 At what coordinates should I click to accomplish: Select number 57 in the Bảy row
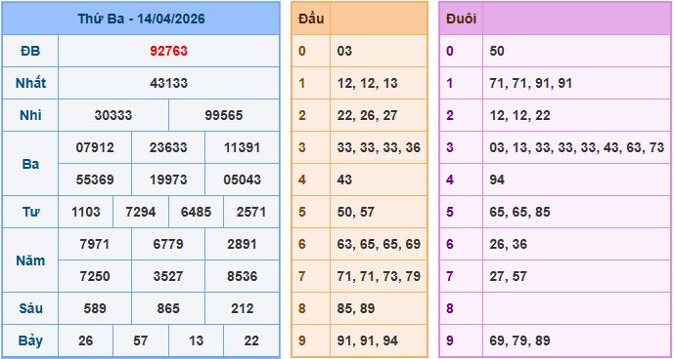tap(141, 340)
